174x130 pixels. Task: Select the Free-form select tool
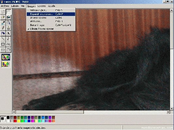click(x=3, y=12)
